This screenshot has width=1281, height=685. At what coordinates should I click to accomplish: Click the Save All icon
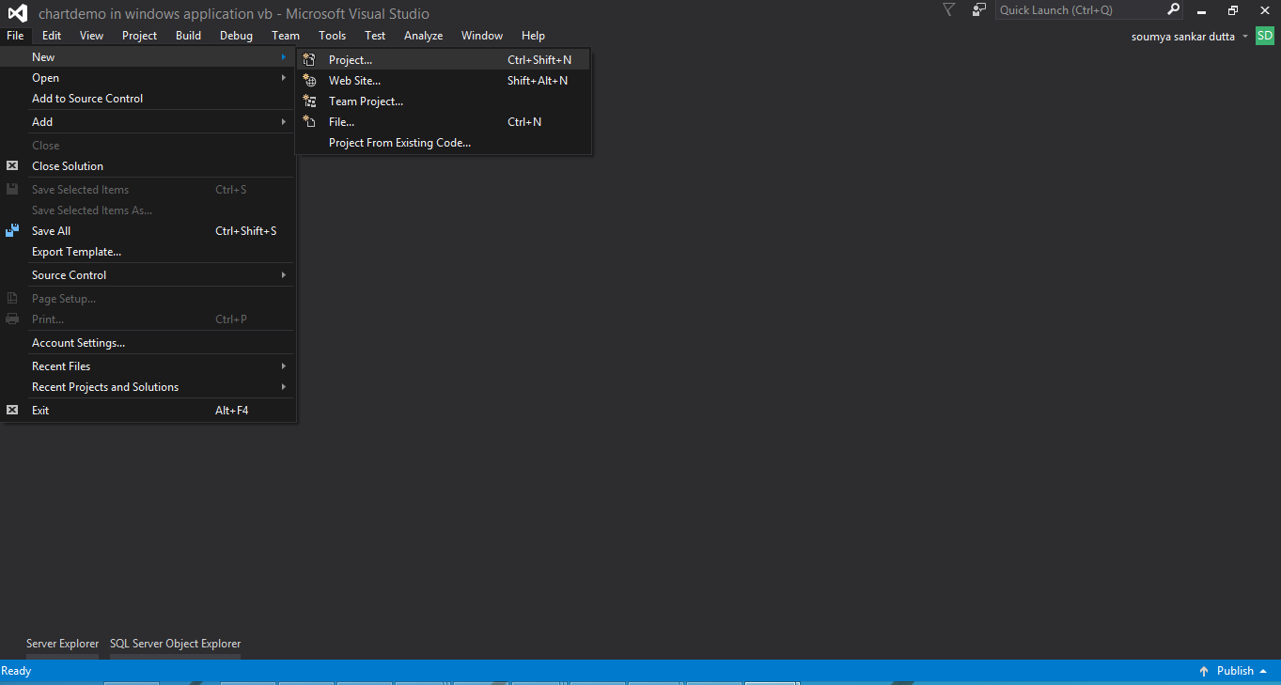pyautogui.click(x=11, y=230)
